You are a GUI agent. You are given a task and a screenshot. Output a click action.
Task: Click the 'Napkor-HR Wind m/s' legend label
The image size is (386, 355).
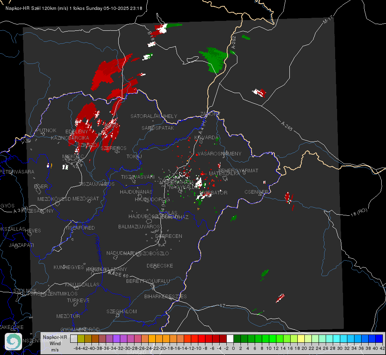55,344
